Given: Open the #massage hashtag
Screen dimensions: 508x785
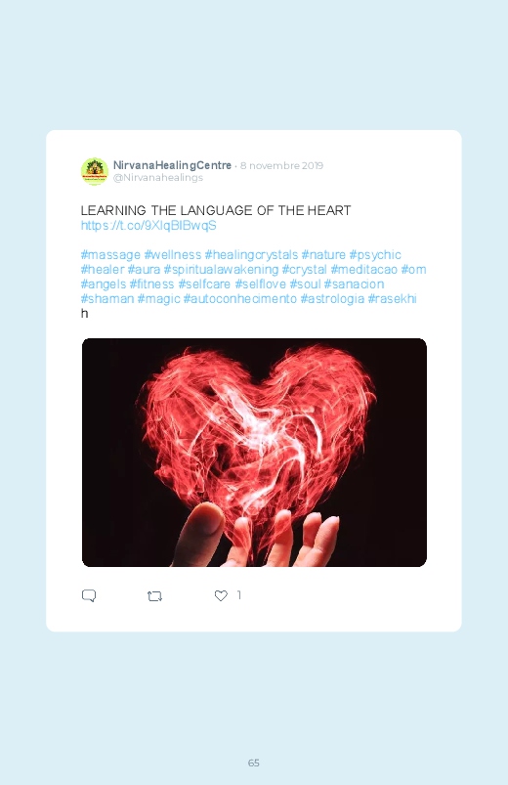Looking at the screenshot, I should (110, 255).
